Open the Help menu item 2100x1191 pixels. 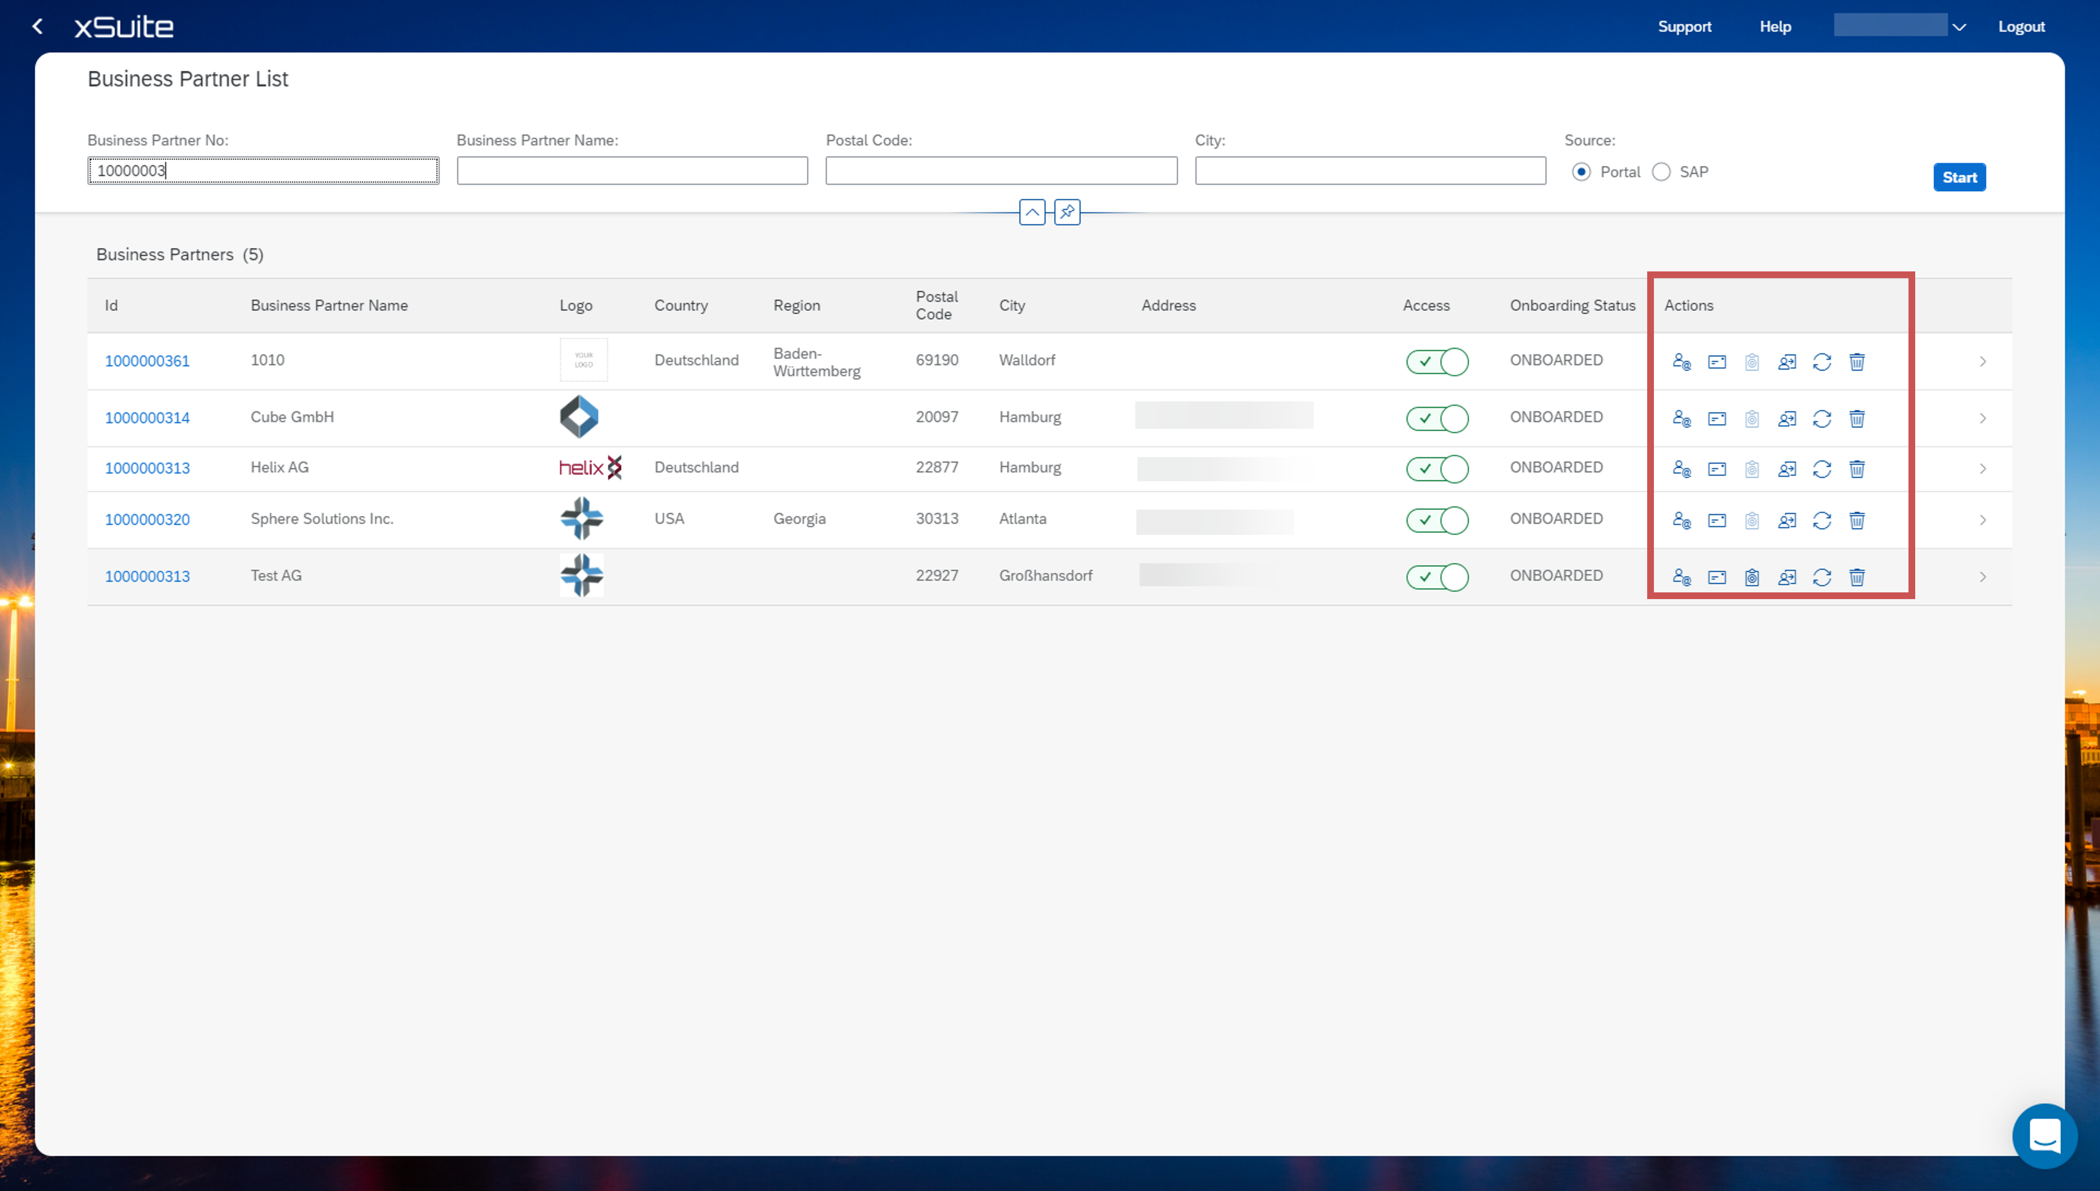tap(1775, 26)
